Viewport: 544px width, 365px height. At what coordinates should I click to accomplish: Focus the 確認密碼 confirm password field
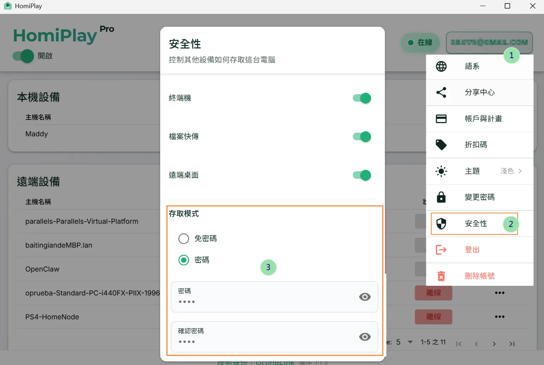[274, 337]
